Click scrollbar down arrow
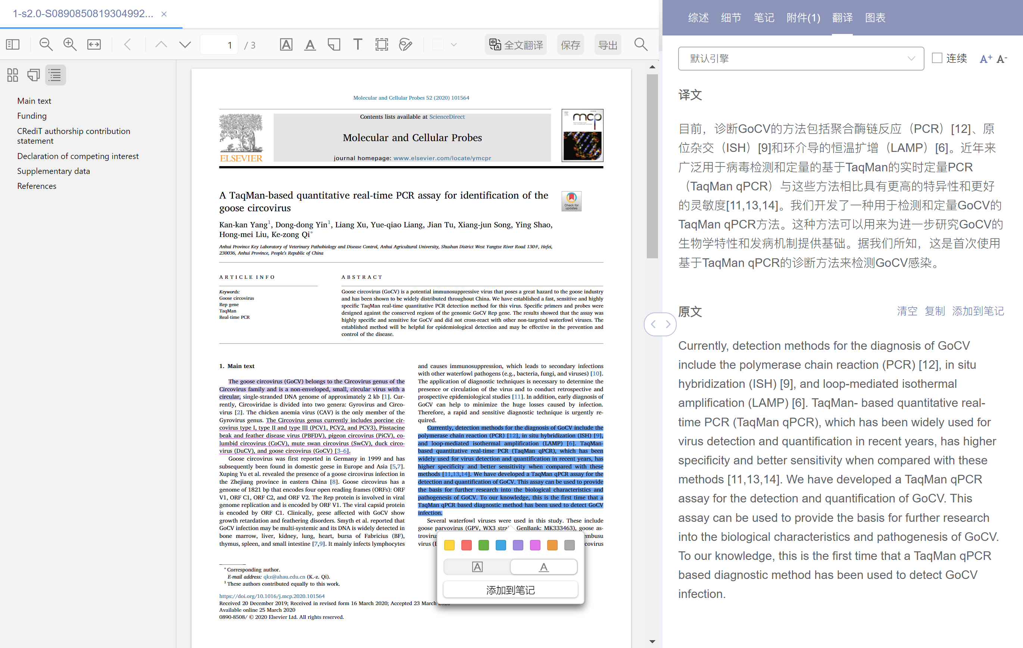This screenshot has width=1023, height=648. pyautogui.click(x=652, y=642)
